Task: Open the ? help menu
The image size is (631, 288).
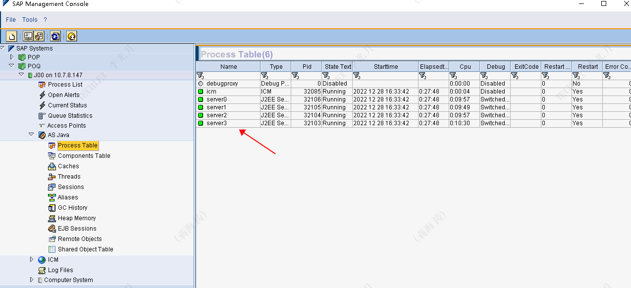Action: (45, 20)
